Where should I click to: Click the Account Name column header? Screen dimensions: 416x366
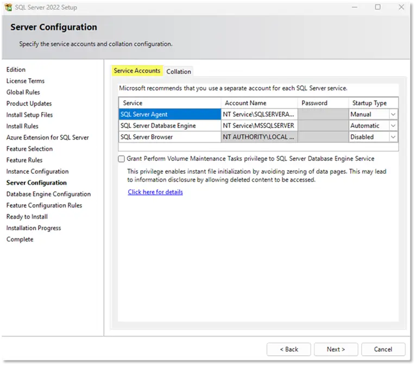259,103
